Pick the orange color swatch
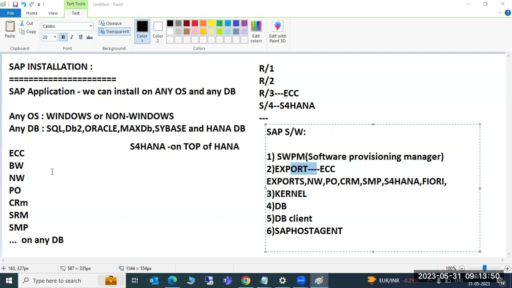Screen dimensions: 512x288 pos(203,24)
